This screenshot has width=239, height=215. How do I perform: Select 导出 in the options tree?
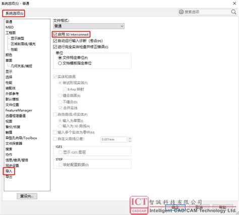pyautogui.click(x=9, y=177)
